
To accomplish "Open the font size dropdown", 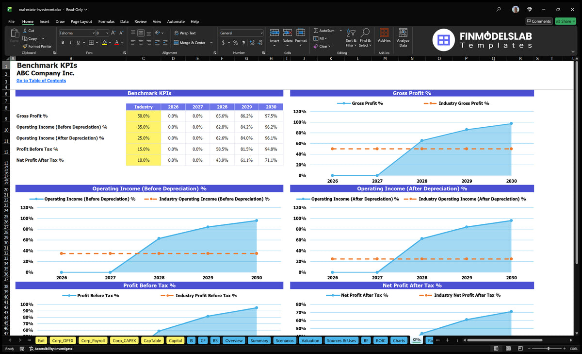I will point(106,33).
